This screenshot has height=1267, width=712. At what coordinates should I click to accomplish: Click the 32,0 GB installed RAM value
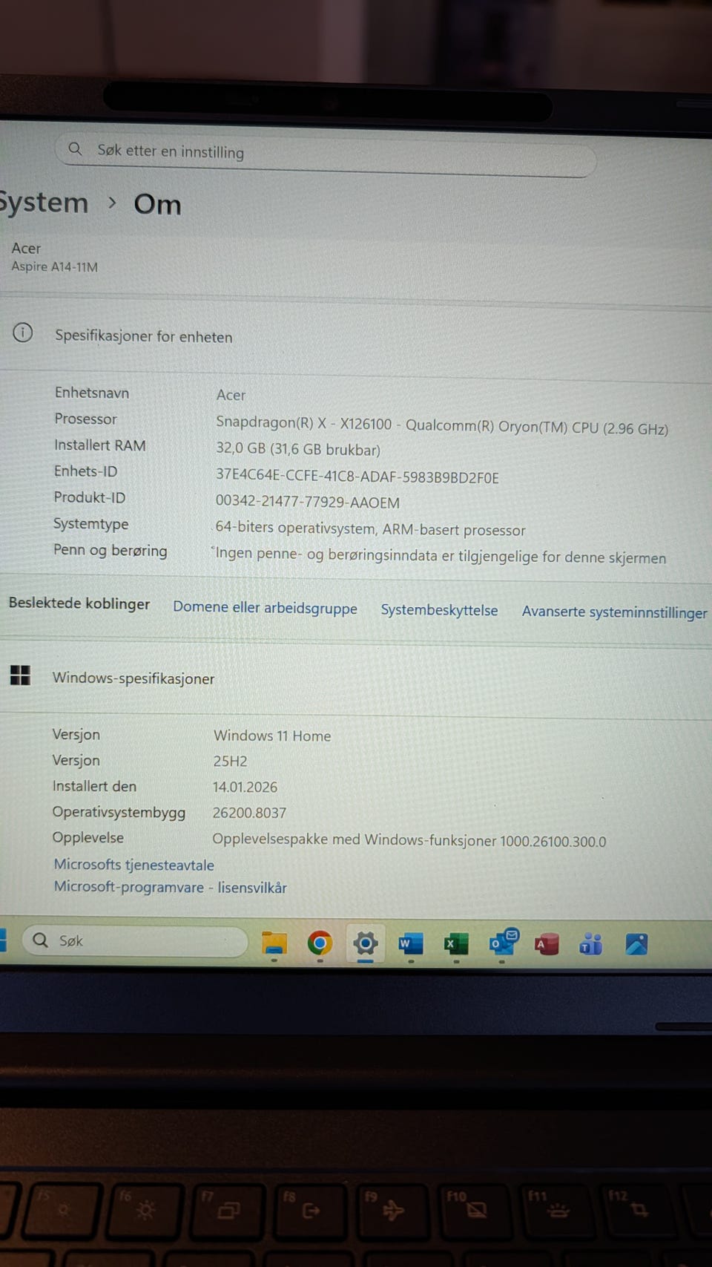click(298, 449)
